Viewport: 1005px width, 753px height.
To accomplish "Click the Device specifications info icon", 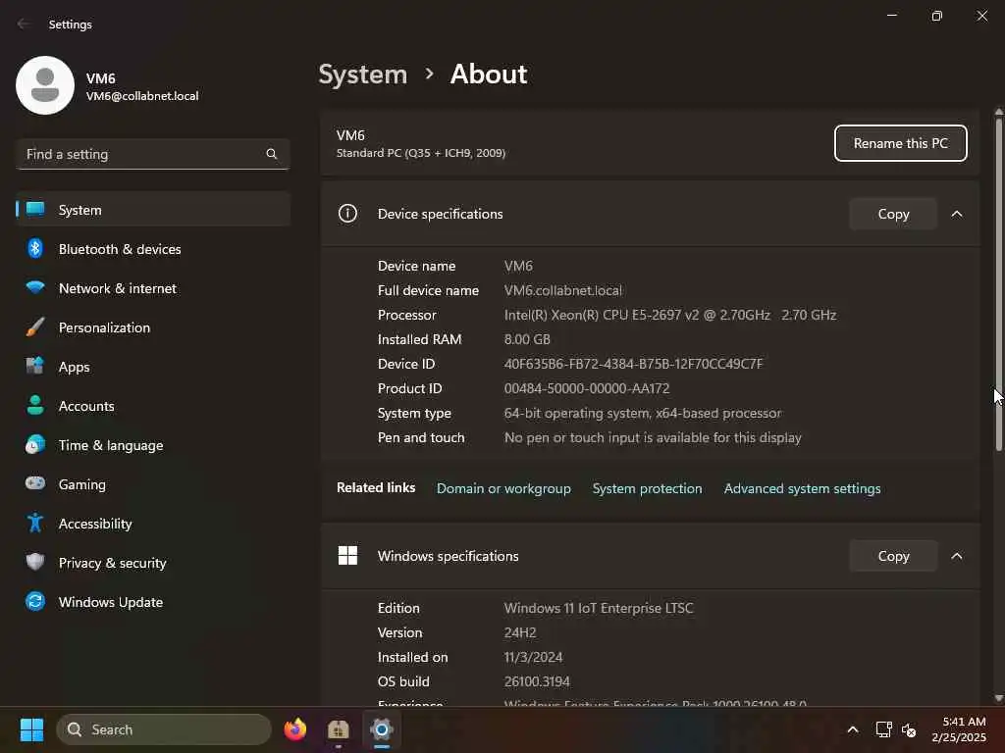I will tap(347, 213).
